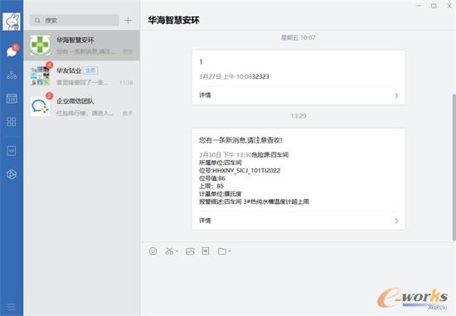The height and width of the screenshot is (316, 456).
Task: Open the document icon in sidebar
Action: [x=12, y=151]
